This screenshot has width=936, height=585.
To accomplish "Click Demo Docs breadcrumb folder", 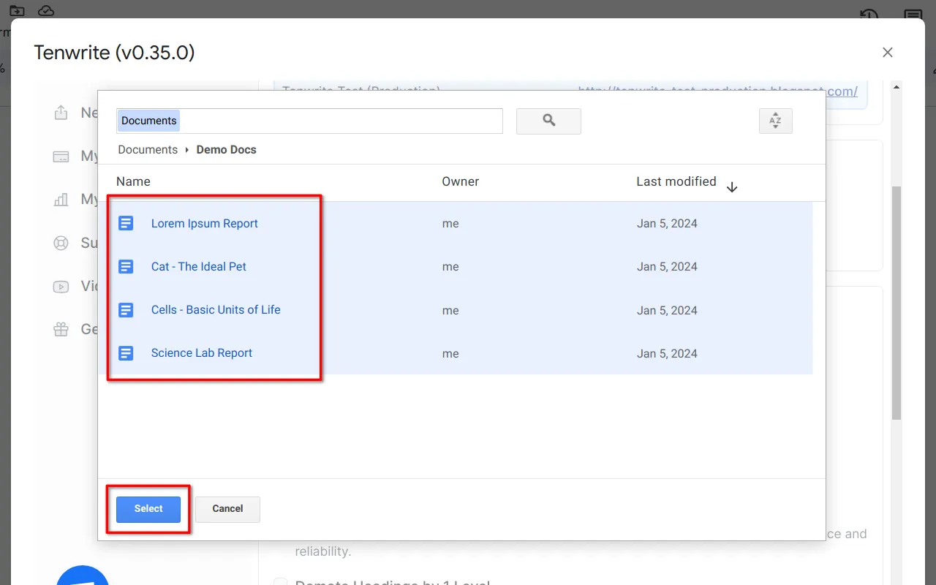I will pos(227,149).
